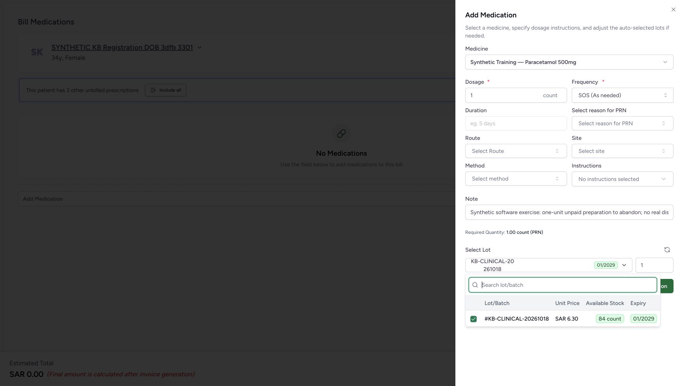Open the Medicine dropdown

tap(569, 62)
